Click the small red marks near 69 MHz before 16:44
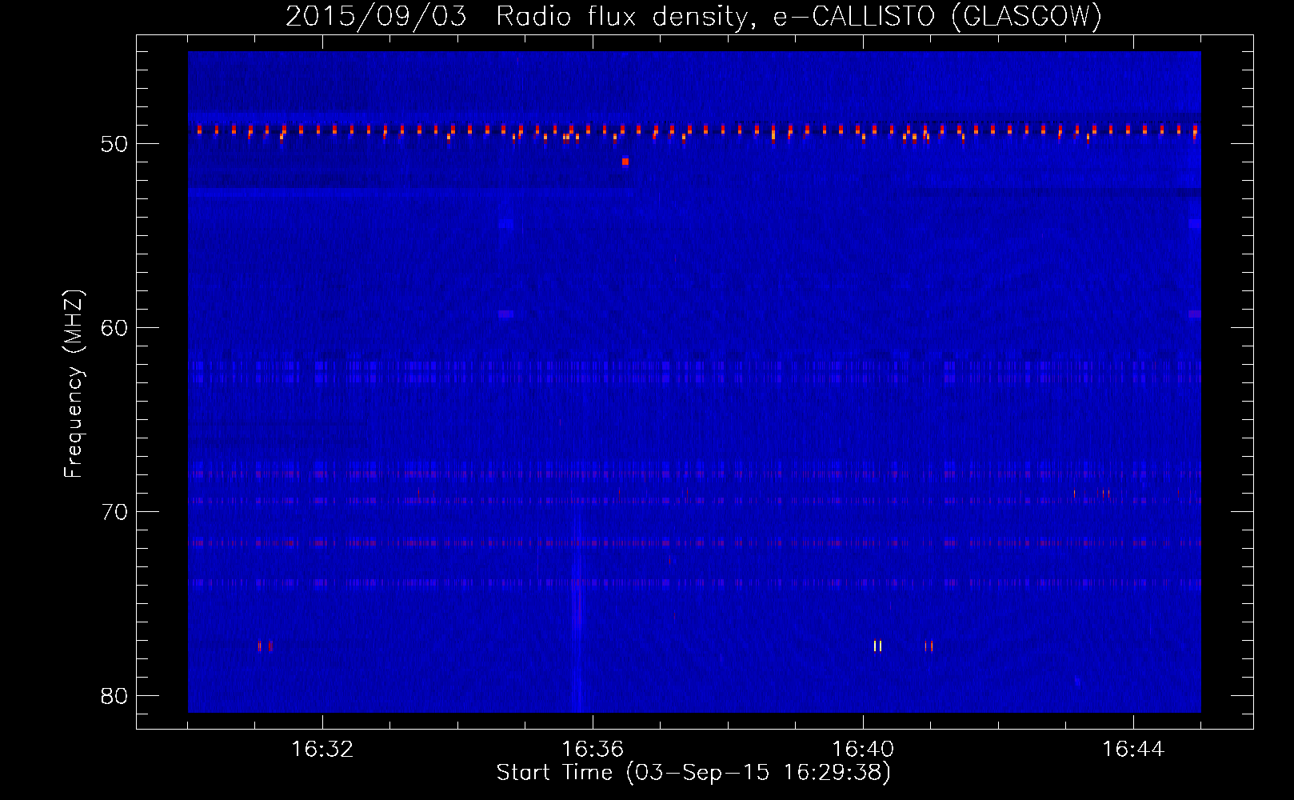Screen dimensions: 1294x800 [x=1104, y=493]
